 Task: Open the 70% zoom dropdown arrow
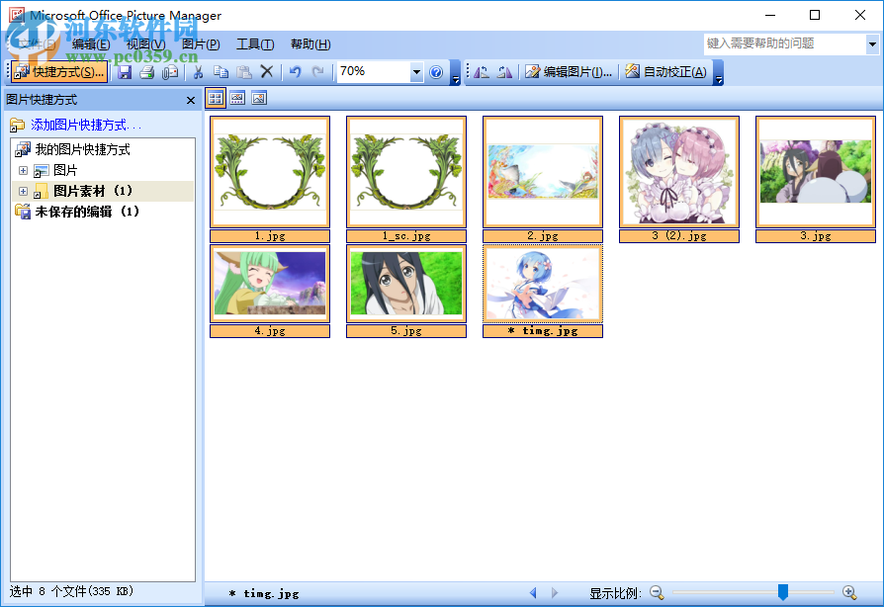click(x=416, y=72)
